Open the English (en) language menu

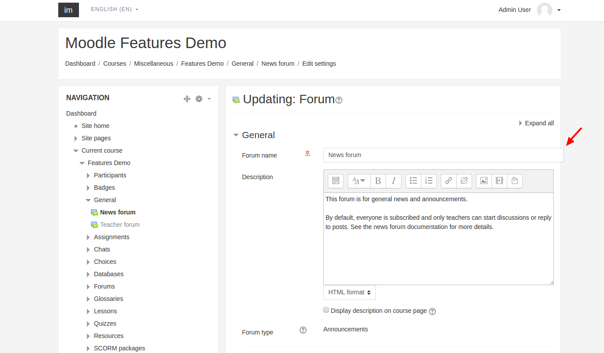pyautogui.click(x=114, y=9)
